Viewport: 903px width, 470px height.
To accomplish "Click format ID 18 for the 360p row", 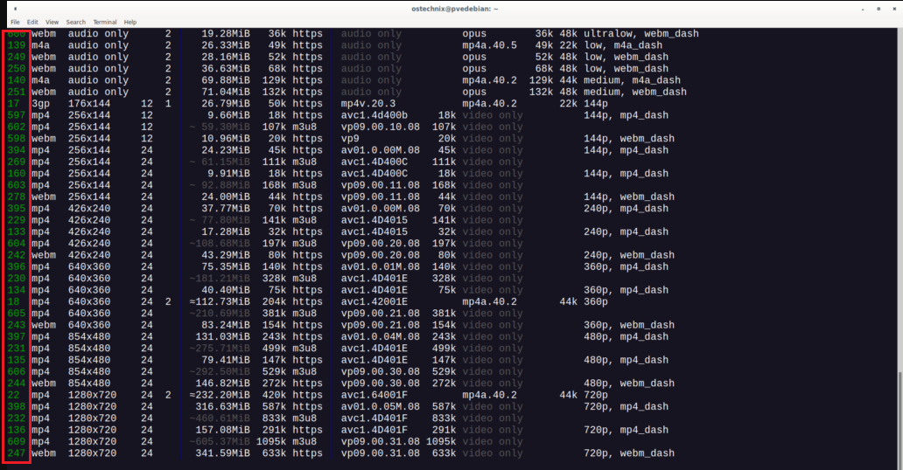I will [x=12, y=301].
